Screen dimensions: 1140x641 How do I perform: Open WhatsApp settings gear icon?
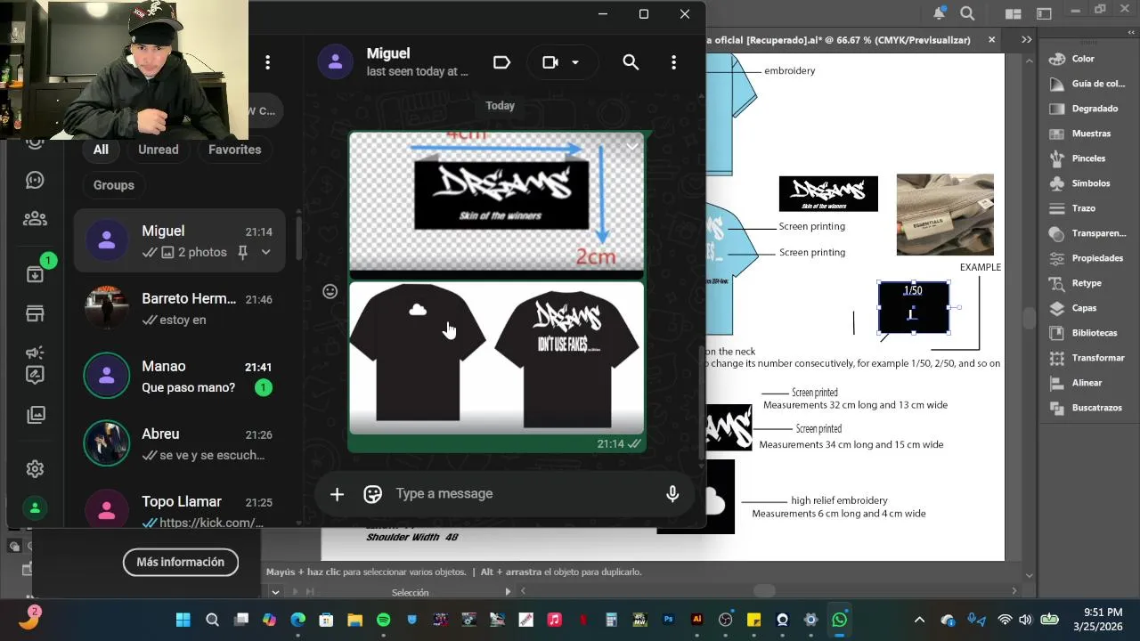[x=35, y=469]
